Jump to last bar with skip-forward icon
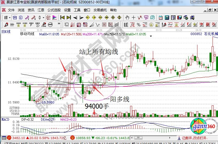Screen dimensions: 218x144 pos(69,18)
